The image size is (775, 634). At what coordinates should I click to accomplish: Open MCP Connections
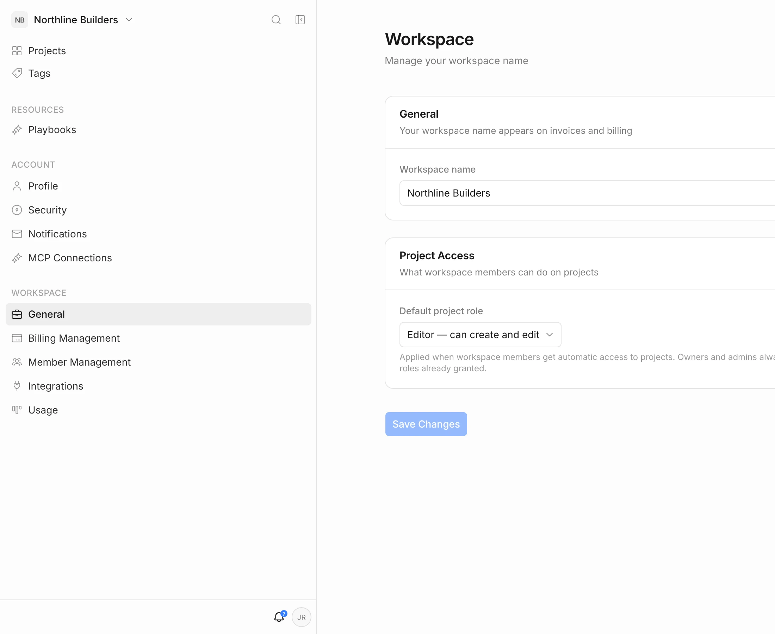(159, 258)
